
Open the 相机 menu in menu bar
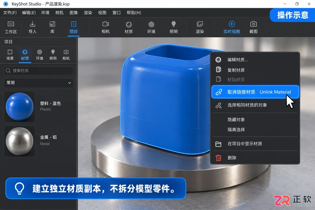coord(60,12)
